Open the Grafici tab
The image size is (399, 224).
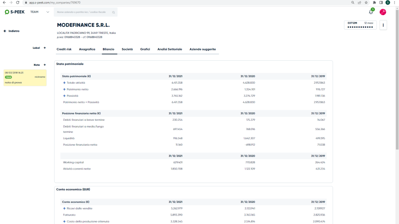[x=145, y=49]
